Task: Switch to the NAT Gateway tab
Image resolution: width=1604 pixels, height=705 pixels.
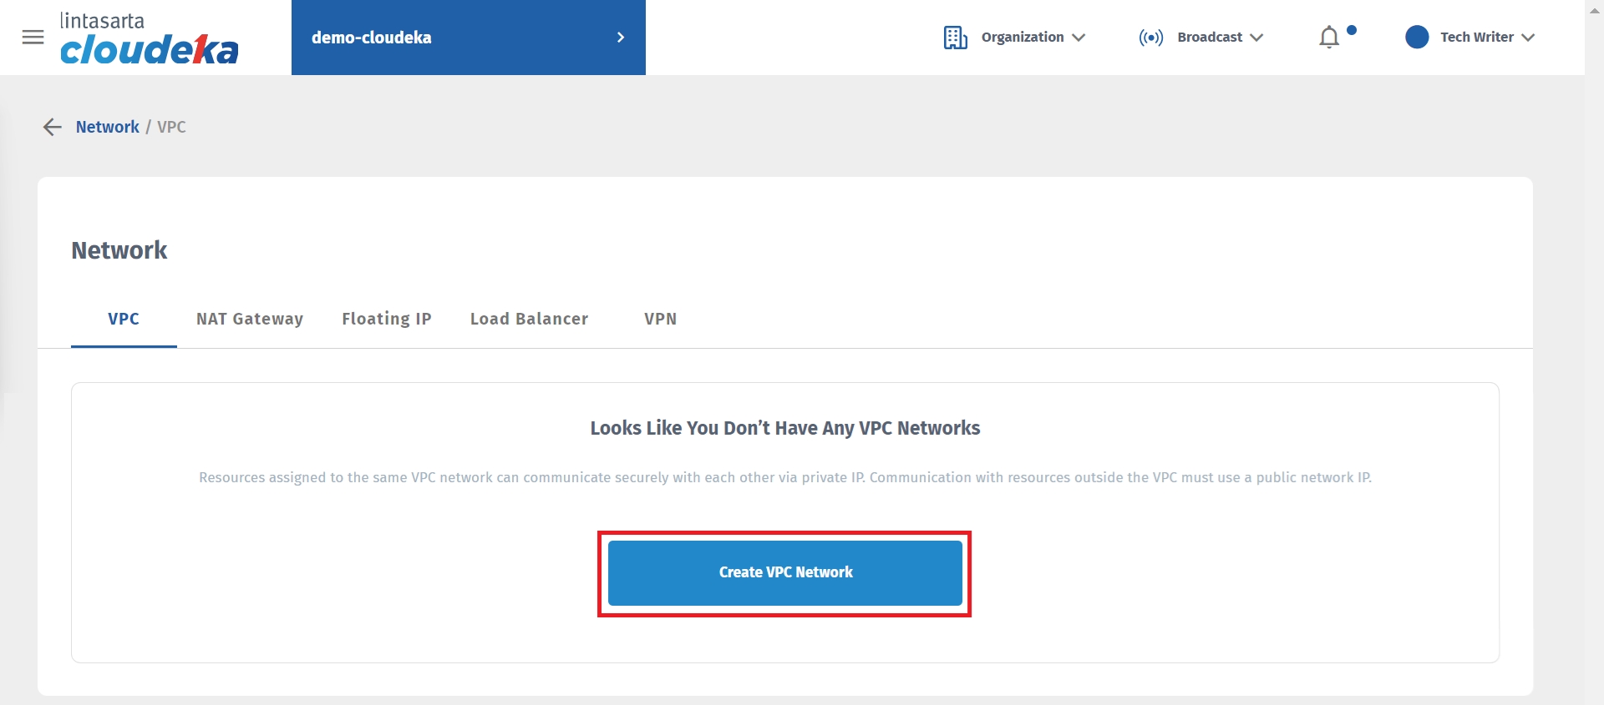Action: 250,319
